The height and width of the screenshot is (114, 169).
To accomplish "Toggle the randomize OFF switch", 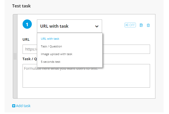I will click(130, 25).
